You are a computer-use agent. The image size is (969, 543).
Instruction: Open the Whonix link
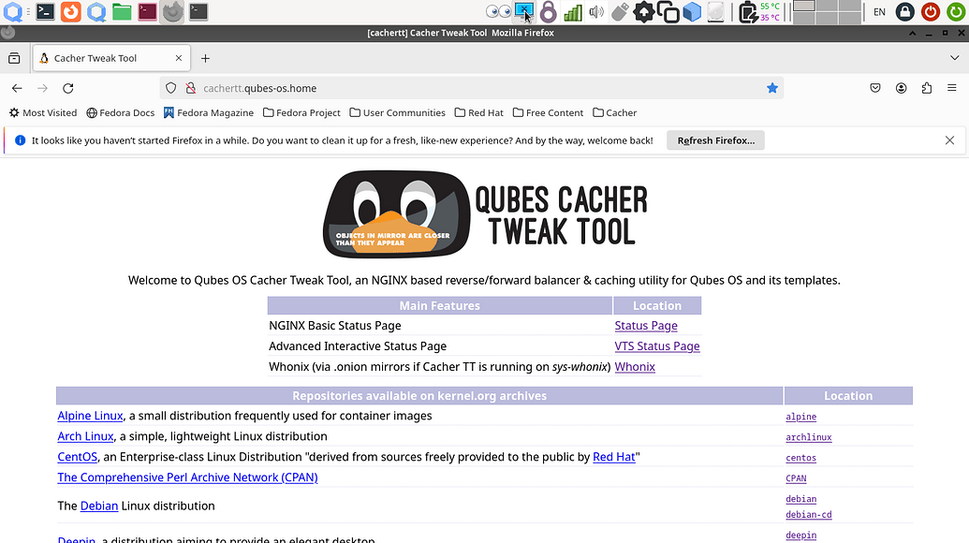point(635,366)
